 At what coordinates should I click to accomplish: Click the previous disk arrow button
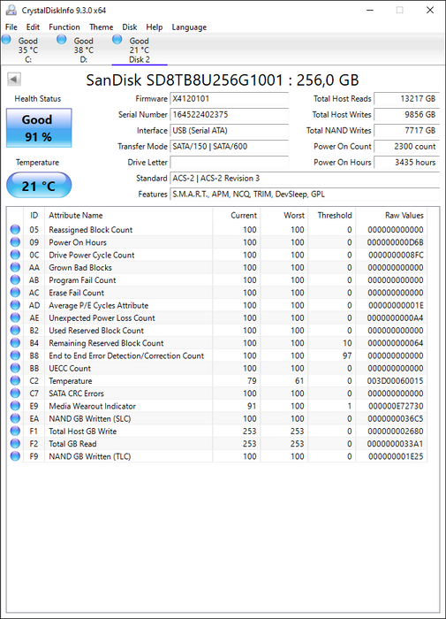point(14,80)
